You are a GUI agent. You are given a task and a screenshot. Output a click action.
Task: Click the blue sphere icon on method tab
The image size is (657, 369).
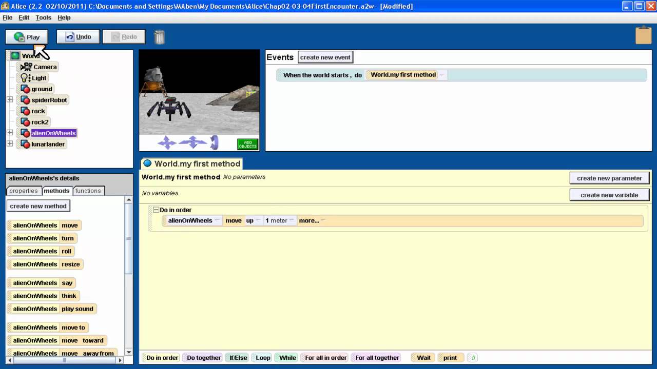pos(147,163)
